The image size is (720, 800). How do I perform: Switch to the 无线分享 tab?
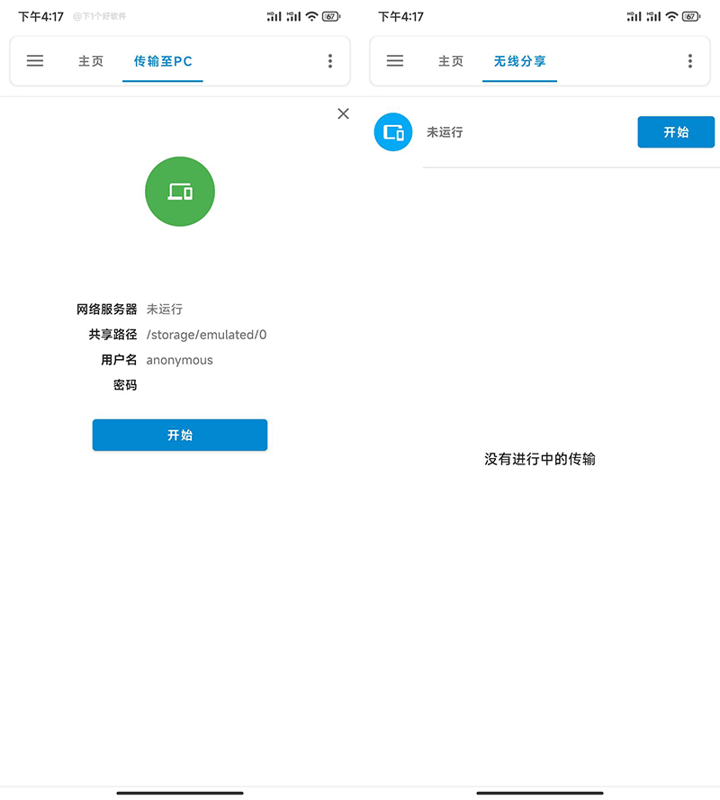(x=519, y=61)
